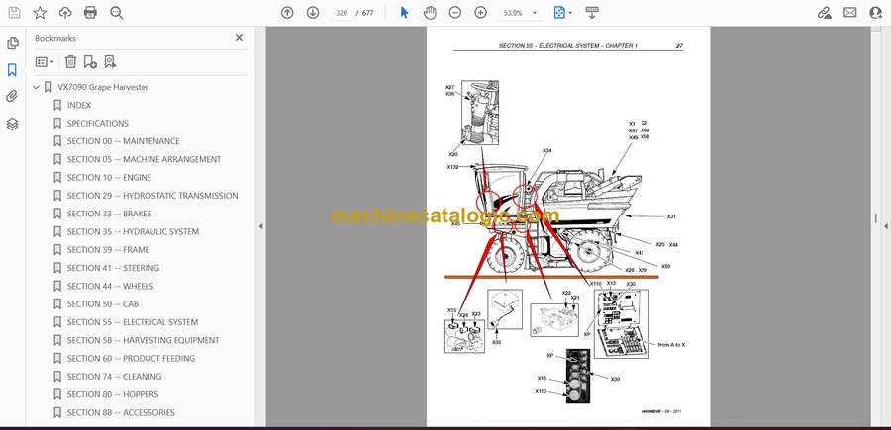Click the Save file icon
This screenshot has height=430, width=891.
tap(14, 13)
